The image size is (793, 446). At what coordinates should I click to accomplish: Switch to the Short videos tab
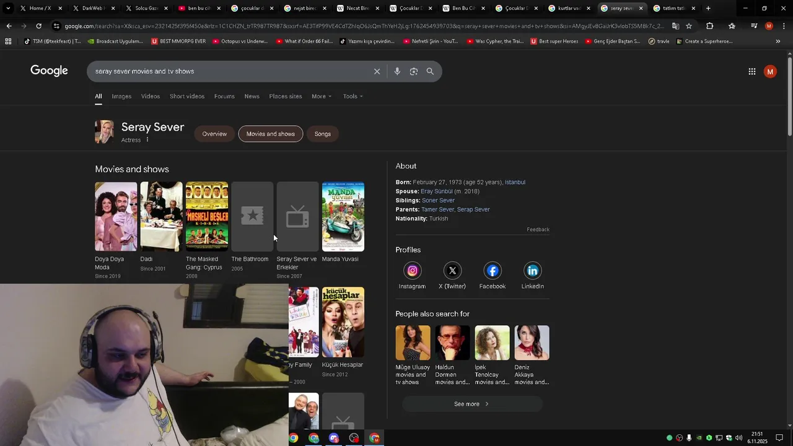click(187, 96)
